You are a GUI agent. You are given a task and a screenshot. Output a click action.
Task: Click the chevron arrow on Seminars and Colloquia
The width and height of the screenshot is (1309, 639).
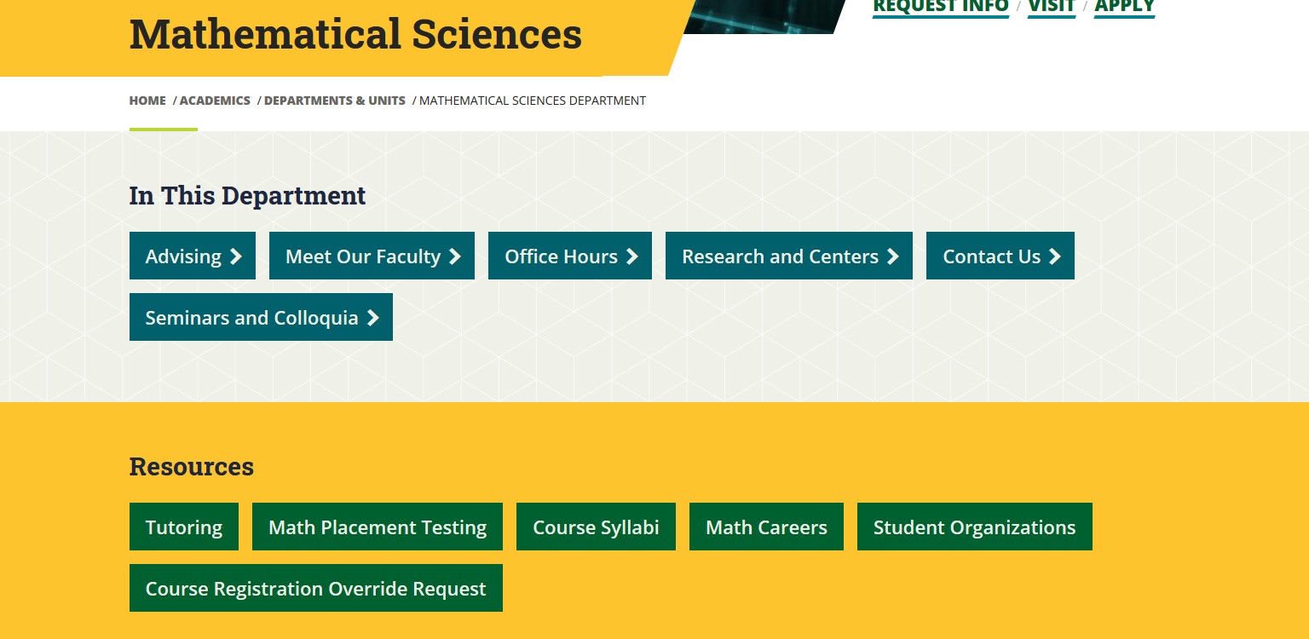[372, 318]
